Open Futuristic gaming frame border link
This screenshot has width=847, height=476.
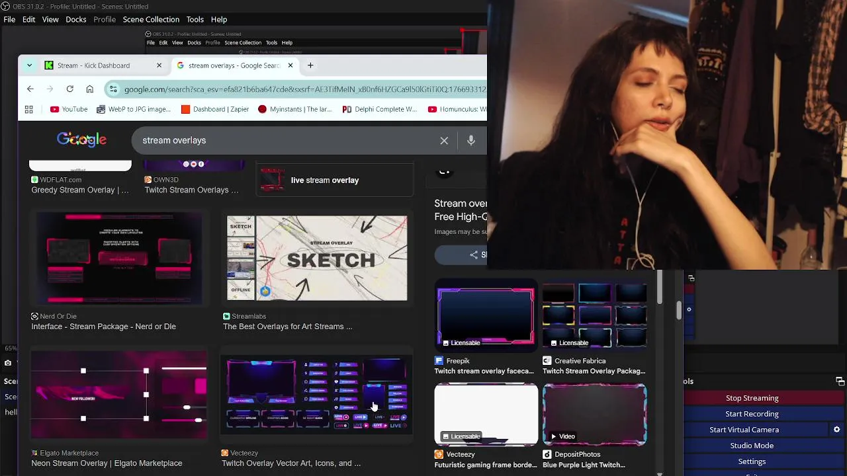[486, 465]
